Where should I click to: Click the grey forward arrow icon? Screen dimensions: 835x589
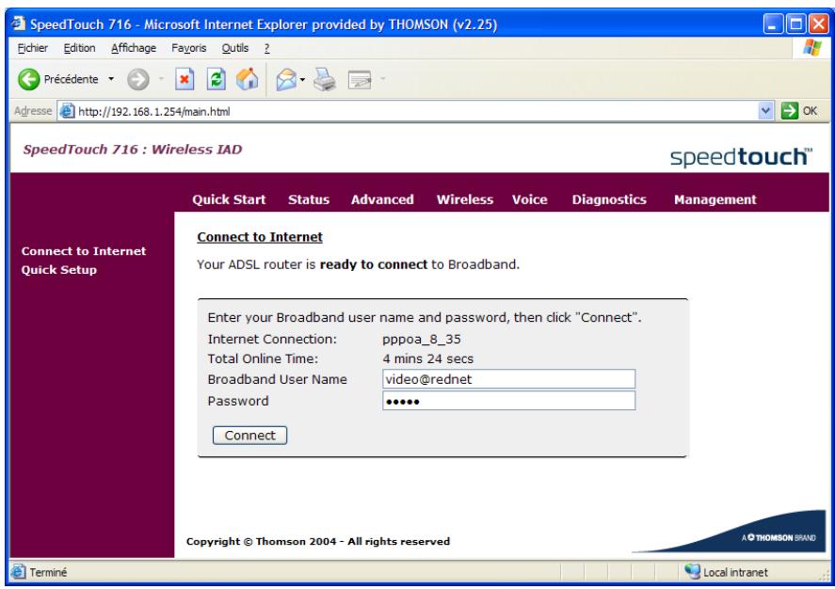138,80
